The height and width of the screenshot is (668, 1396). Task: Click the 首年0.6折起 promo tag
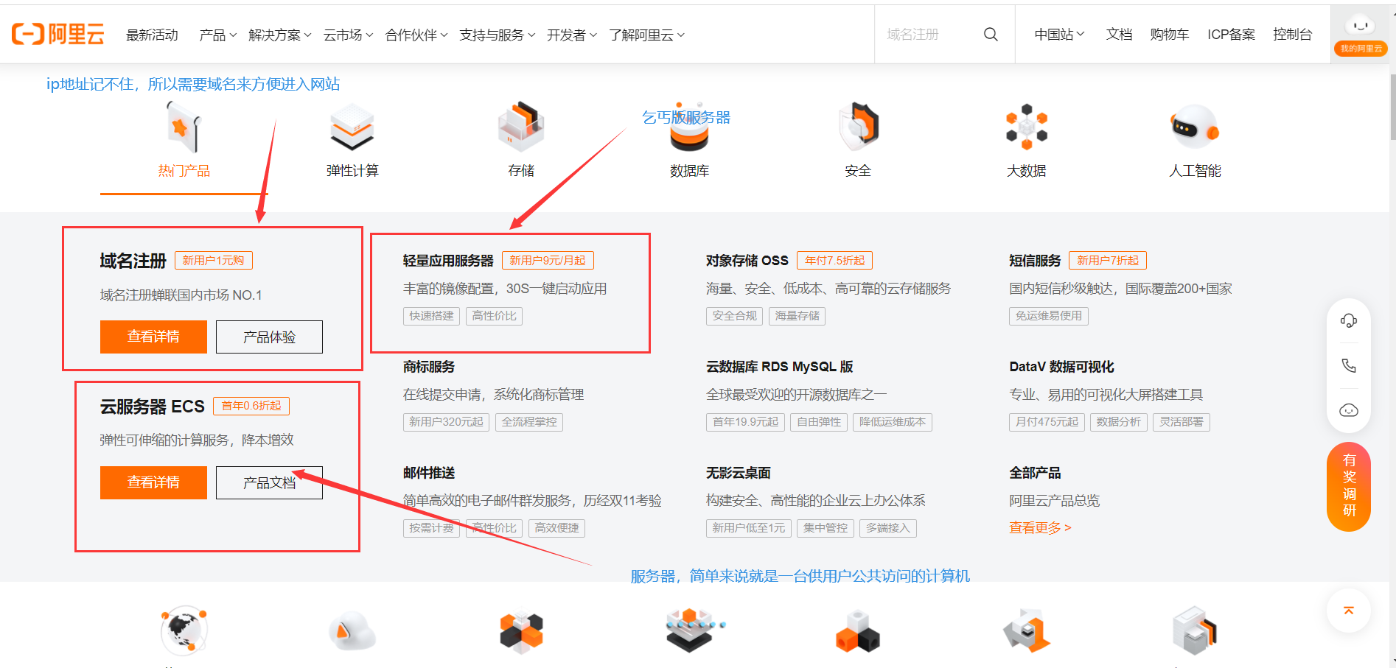[251, 406]
